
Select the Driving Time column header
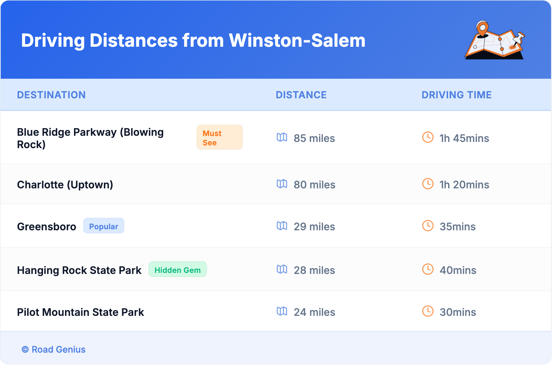(x=457, y=95)
